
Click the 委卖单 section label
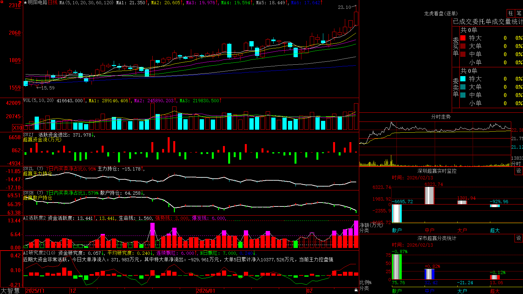tap(456, 87)
